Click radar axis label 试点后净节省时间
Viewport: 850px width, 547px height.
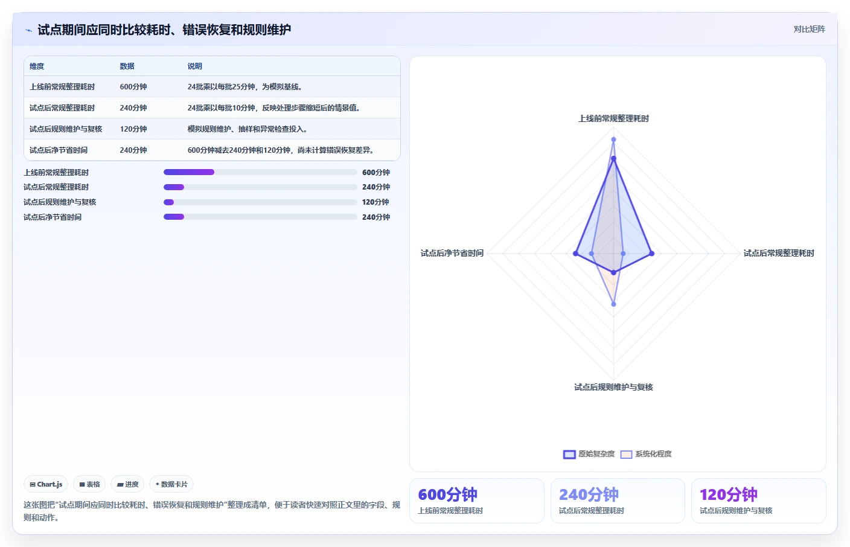coord(452,254)
